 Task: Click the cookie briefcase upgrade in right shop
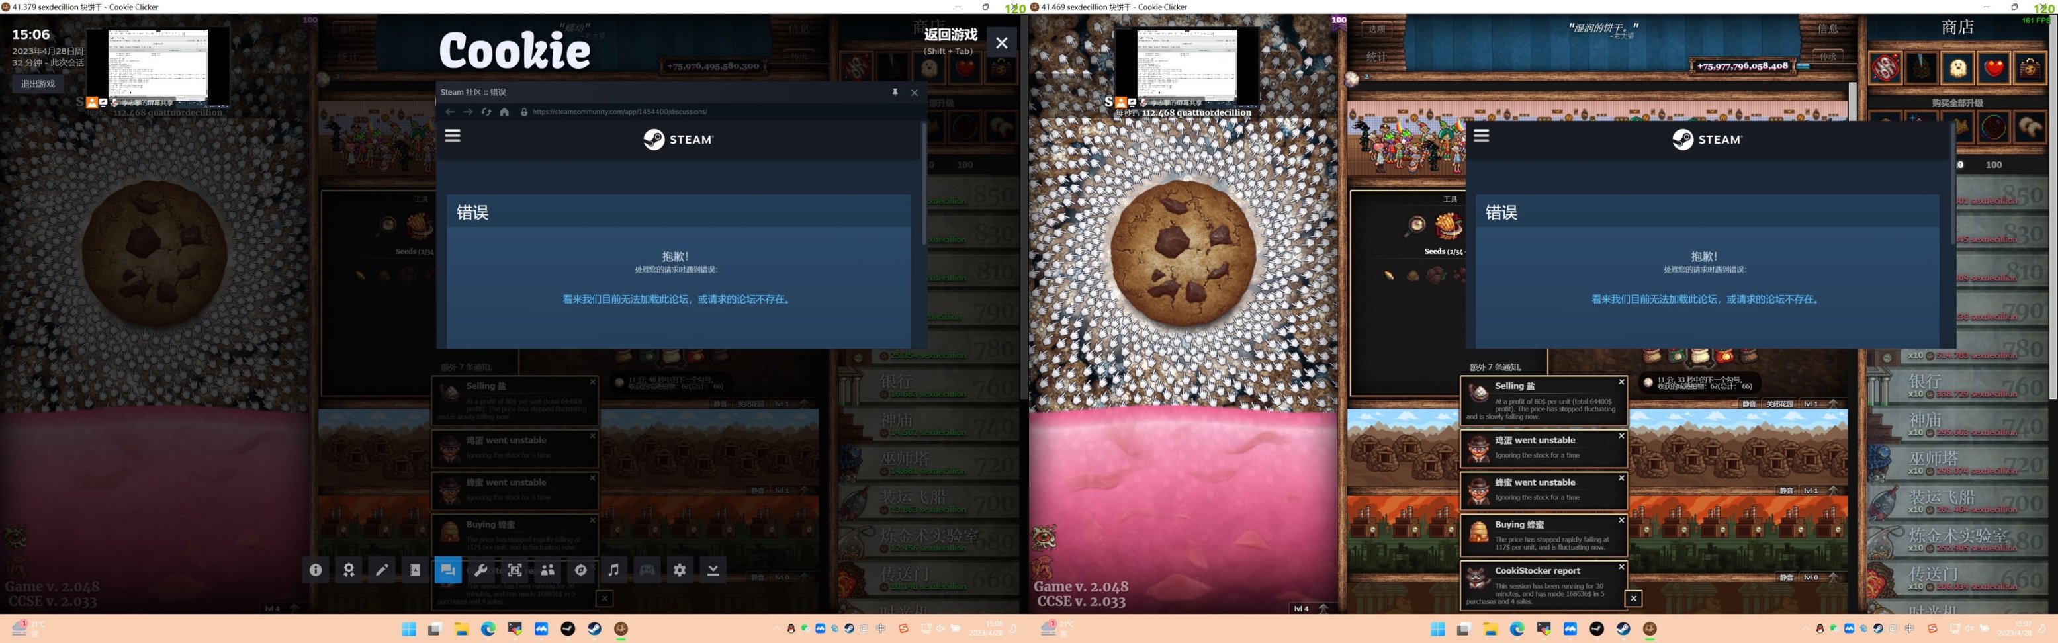pyautogui.click(x=2030, y=68)
